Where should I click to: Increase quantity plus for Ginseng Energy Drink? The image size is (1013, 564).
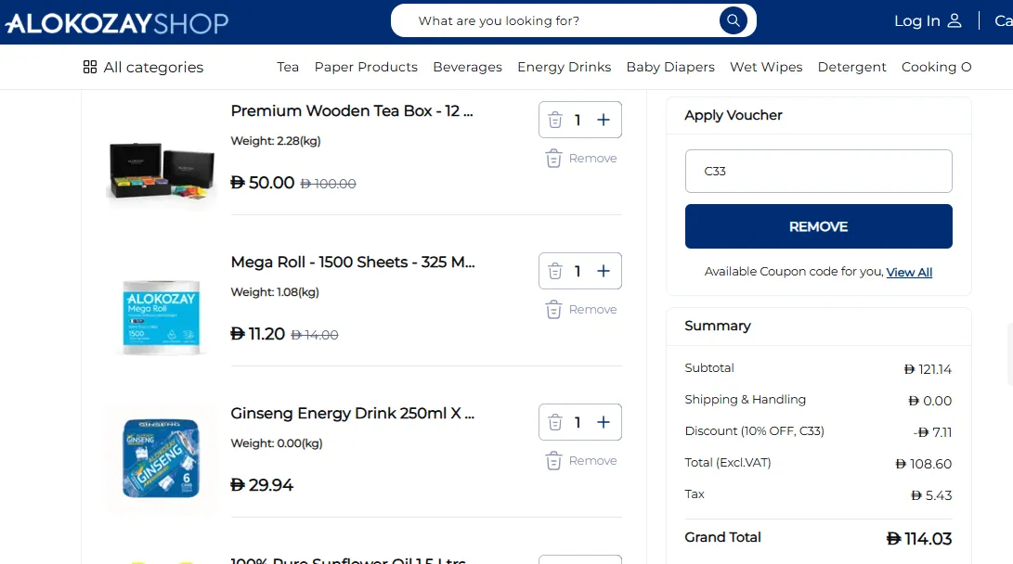604,422
